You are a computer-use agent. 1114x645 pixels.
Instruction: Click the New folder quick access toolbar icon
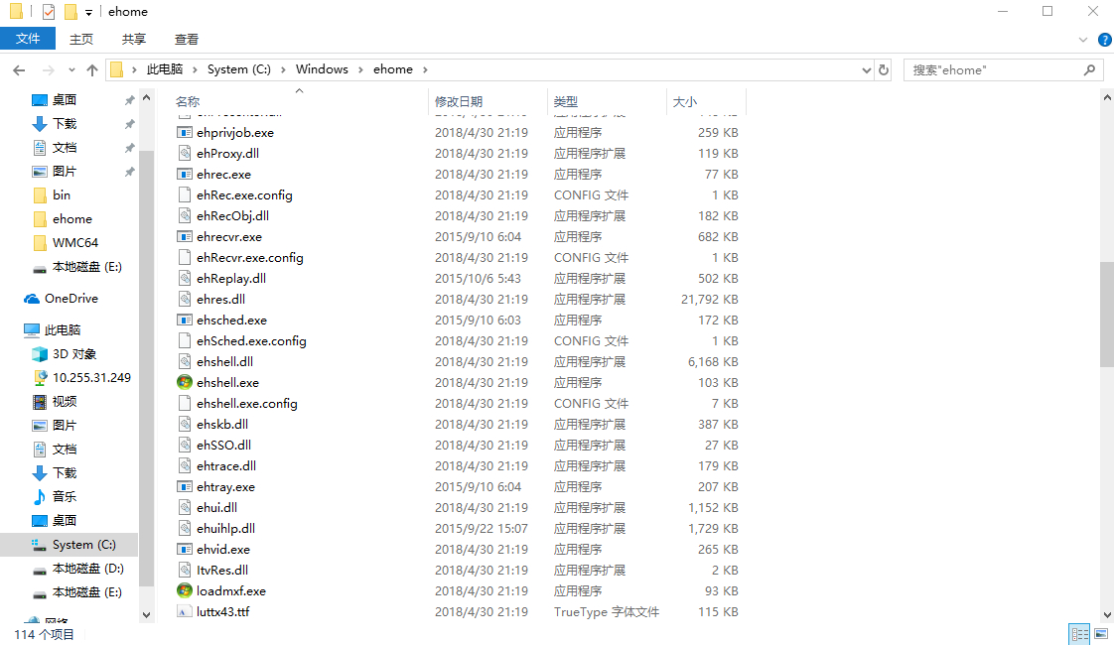(70, 11)
